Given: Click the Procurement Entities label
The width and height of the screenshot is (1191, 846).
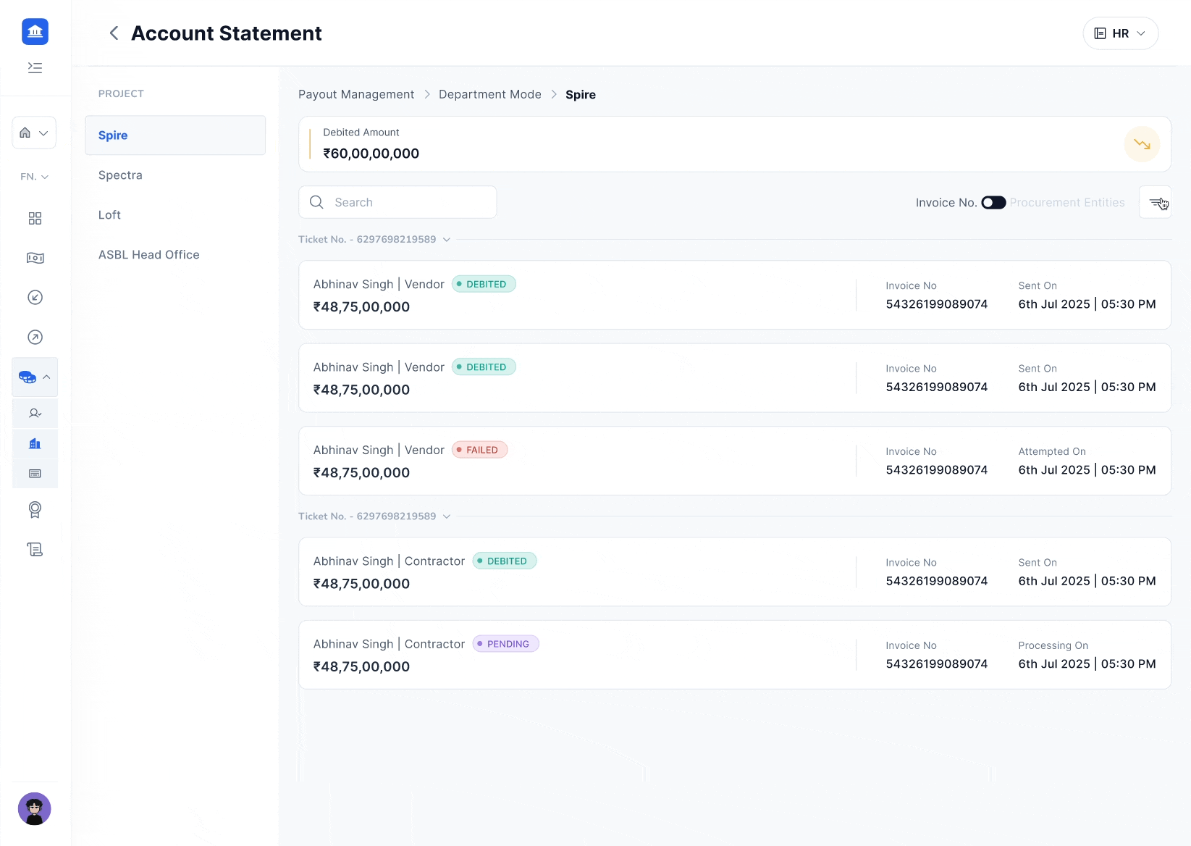Looking at the screenshot, I should pyautogui.click(x=1067, y=203).
